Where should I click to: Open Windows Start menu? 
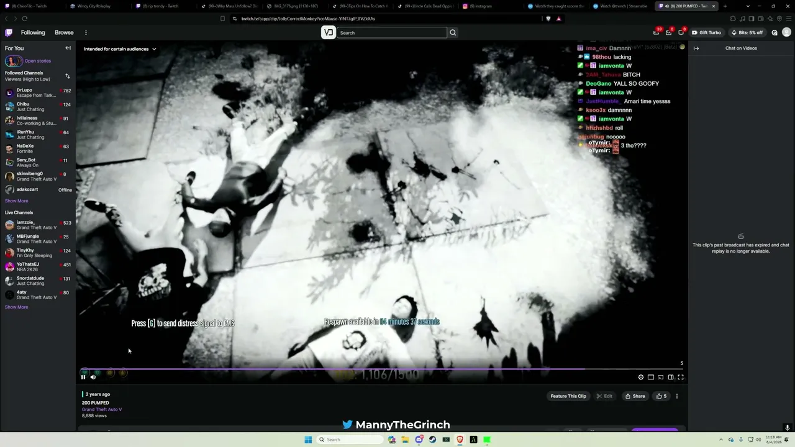point(308,440)
